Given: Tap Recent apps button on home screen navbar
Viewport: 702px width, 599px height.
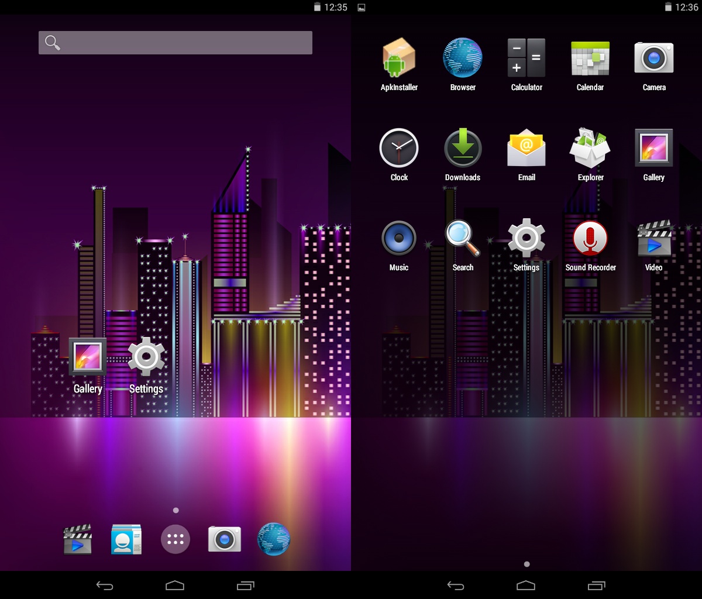Looking at the screenshot, I should (245, 585).
